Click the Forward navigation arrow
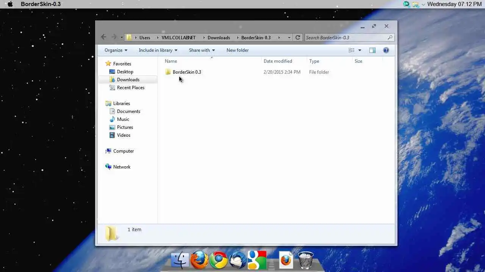 tap(114, 37)
